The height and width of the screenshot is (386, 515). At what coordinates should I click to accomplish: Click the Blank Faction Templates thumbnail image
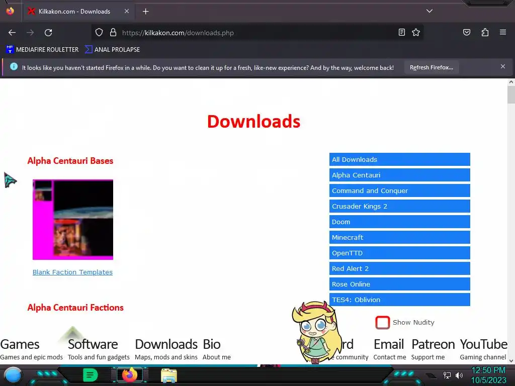(x=73, y=220)
